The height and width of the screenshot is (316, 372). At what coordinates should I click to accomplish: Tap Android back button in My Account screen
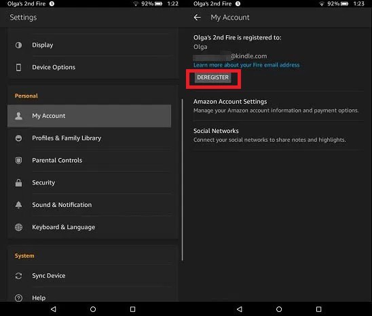pyautogui.click(x=240, y=309)
